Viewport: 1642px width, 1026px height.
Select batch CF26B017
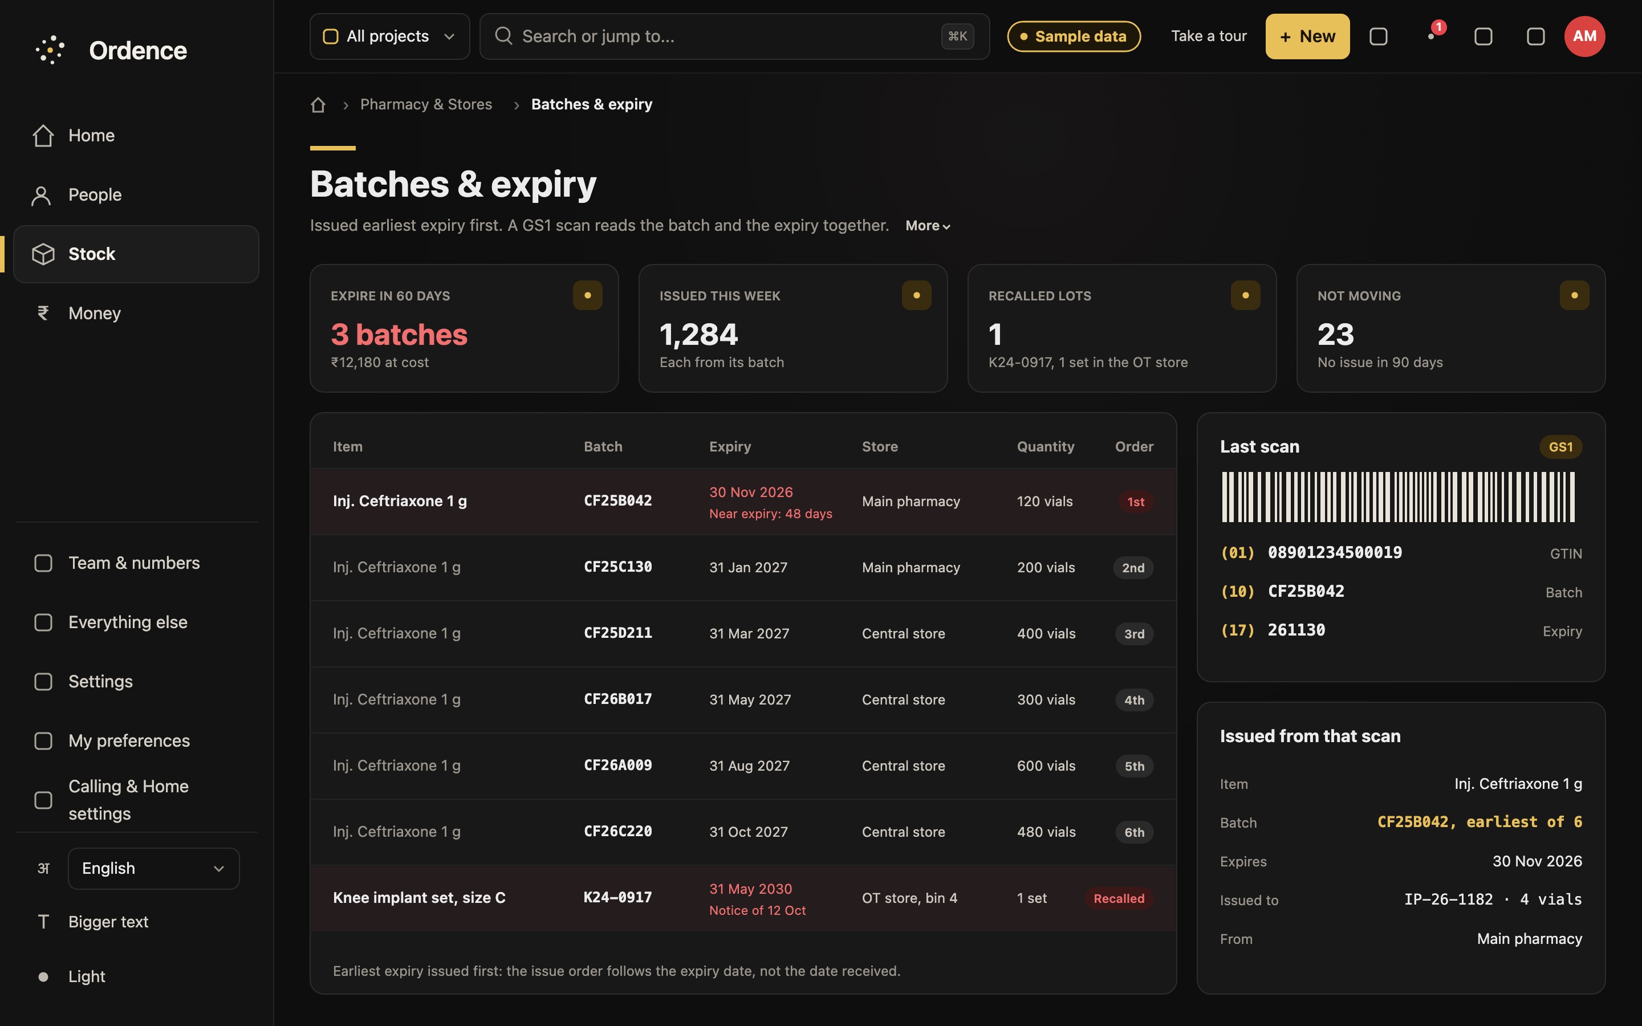[x=743, y=699]
